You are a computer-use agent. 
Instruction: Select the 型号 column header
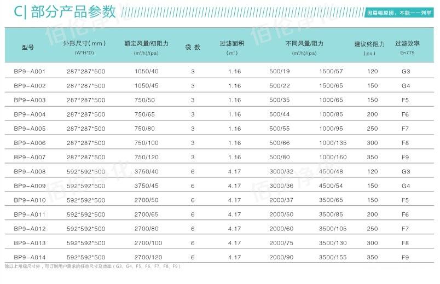click(x=28, y=47)
